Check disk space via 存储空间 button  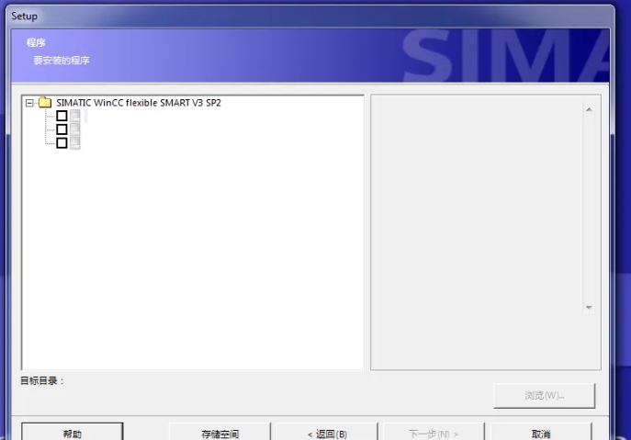(220, 433)
